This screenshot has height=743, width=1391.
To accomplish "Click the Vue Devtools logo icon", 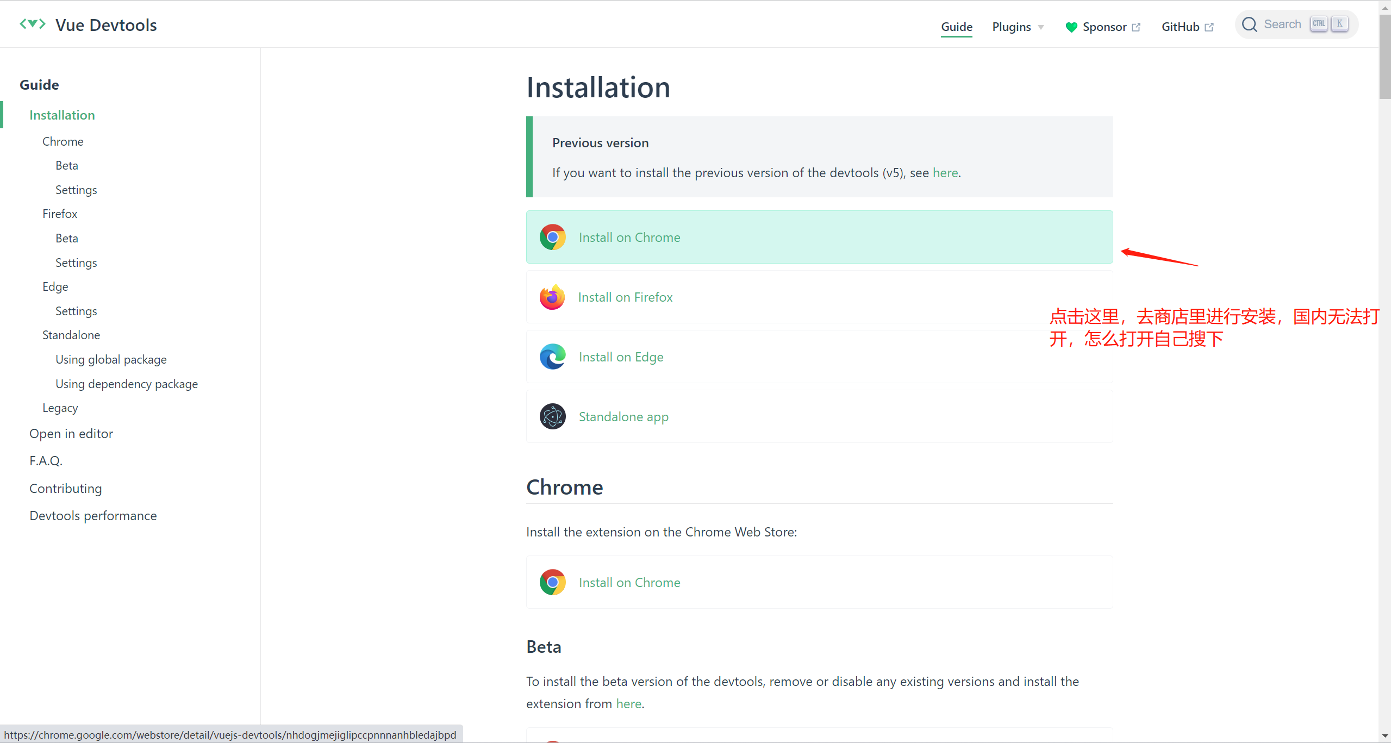I will pos(33,24).
